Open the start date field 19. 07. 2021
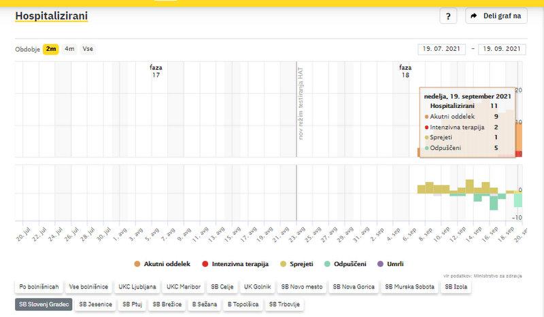544x317 pixels. 442,49
